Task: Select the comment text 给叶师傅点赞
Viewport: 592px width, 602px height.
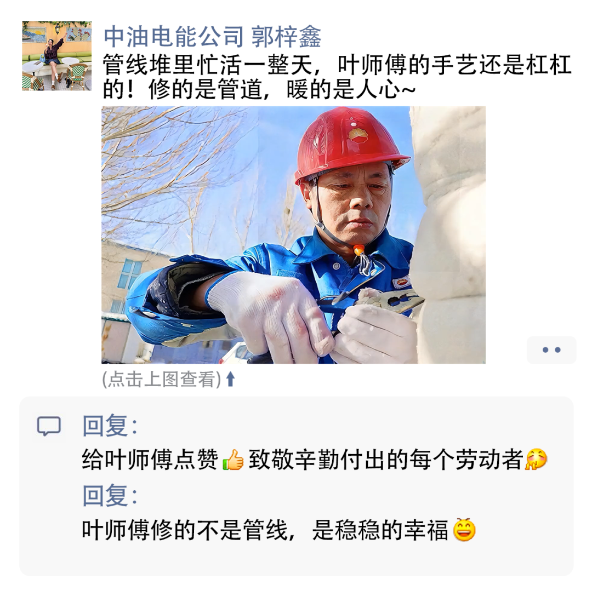Action: pos(150,460)
